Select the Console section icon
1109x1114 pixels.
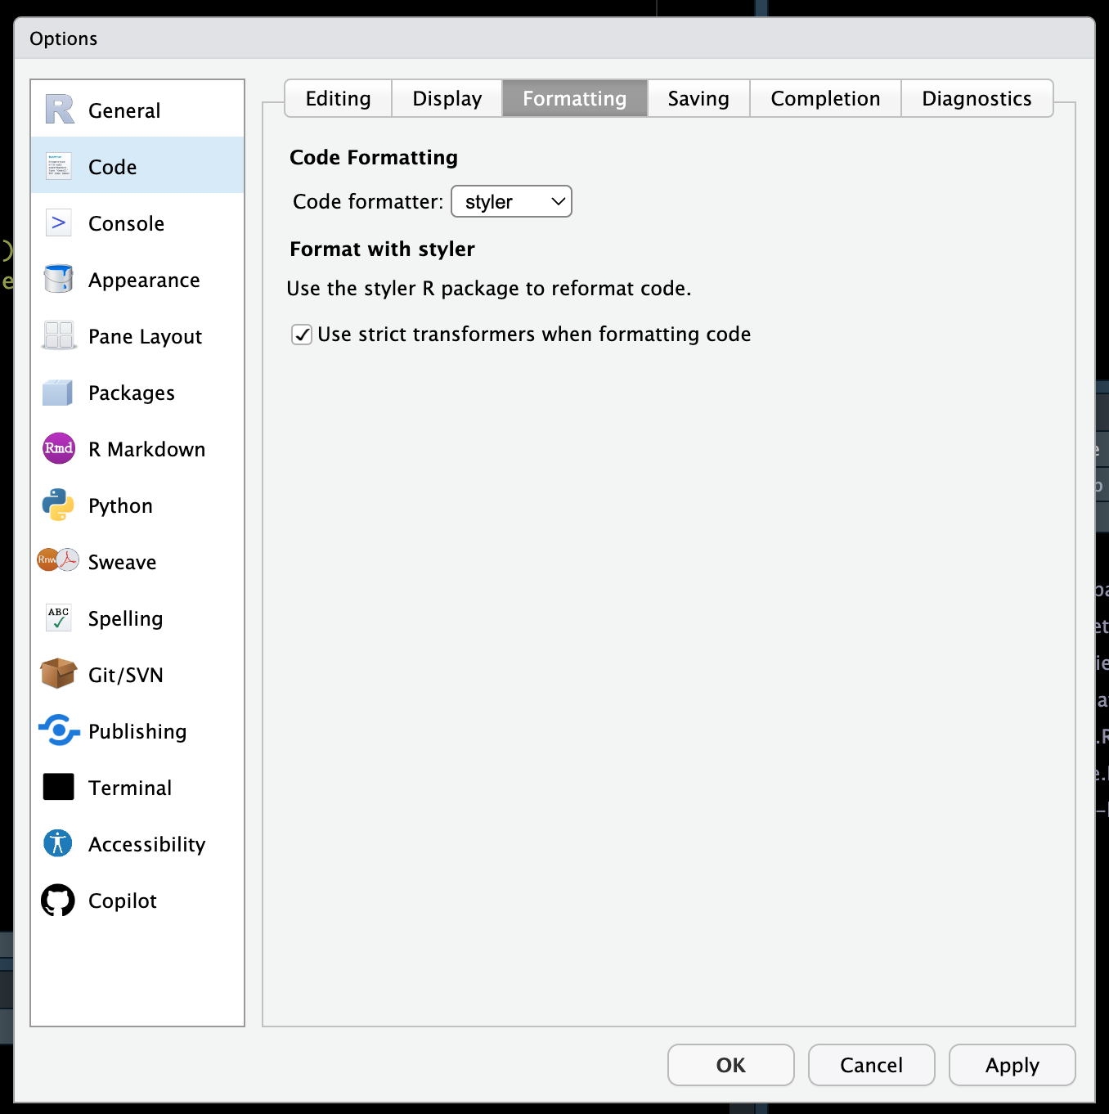pyautogui.click(x=59, y=223)
